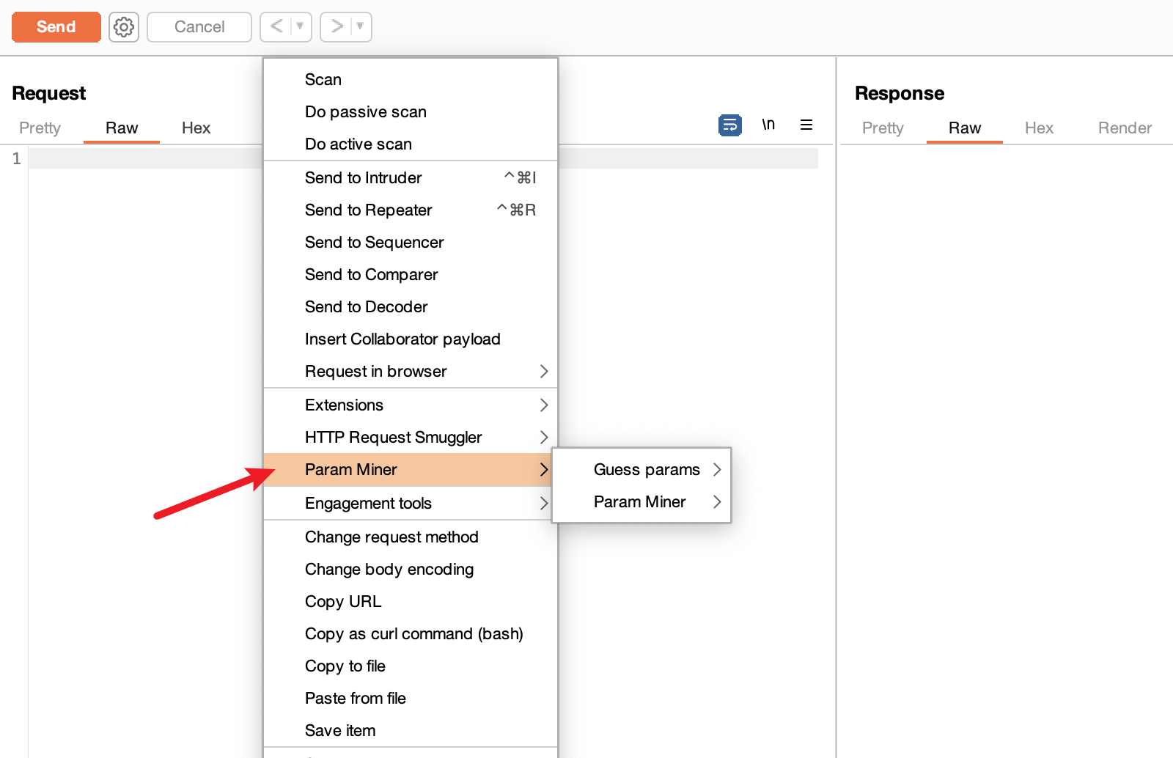Expand Param Miner entry in the submenu
This screenshot has height=758, width=1173.
click(x=641, y=501)
